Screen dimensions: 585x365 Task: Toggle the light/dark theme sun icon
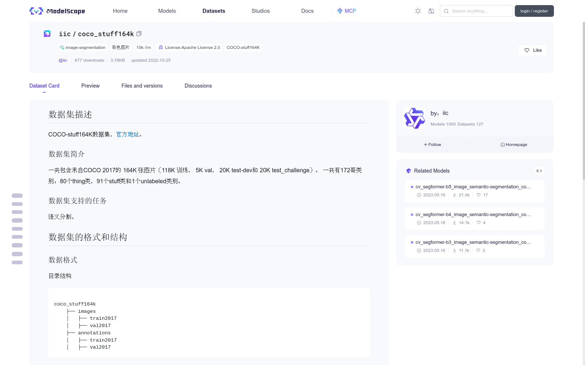click(418, 11)
